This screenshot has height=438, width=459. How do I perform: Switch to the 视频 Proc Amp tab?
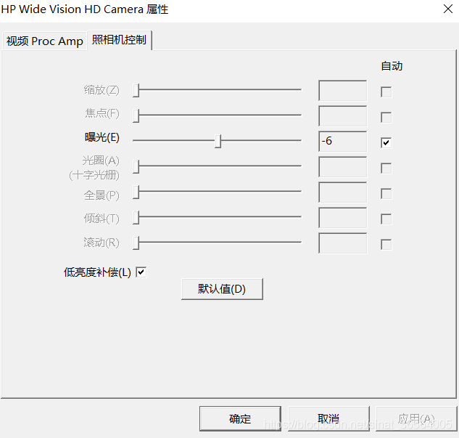point(44,41)
